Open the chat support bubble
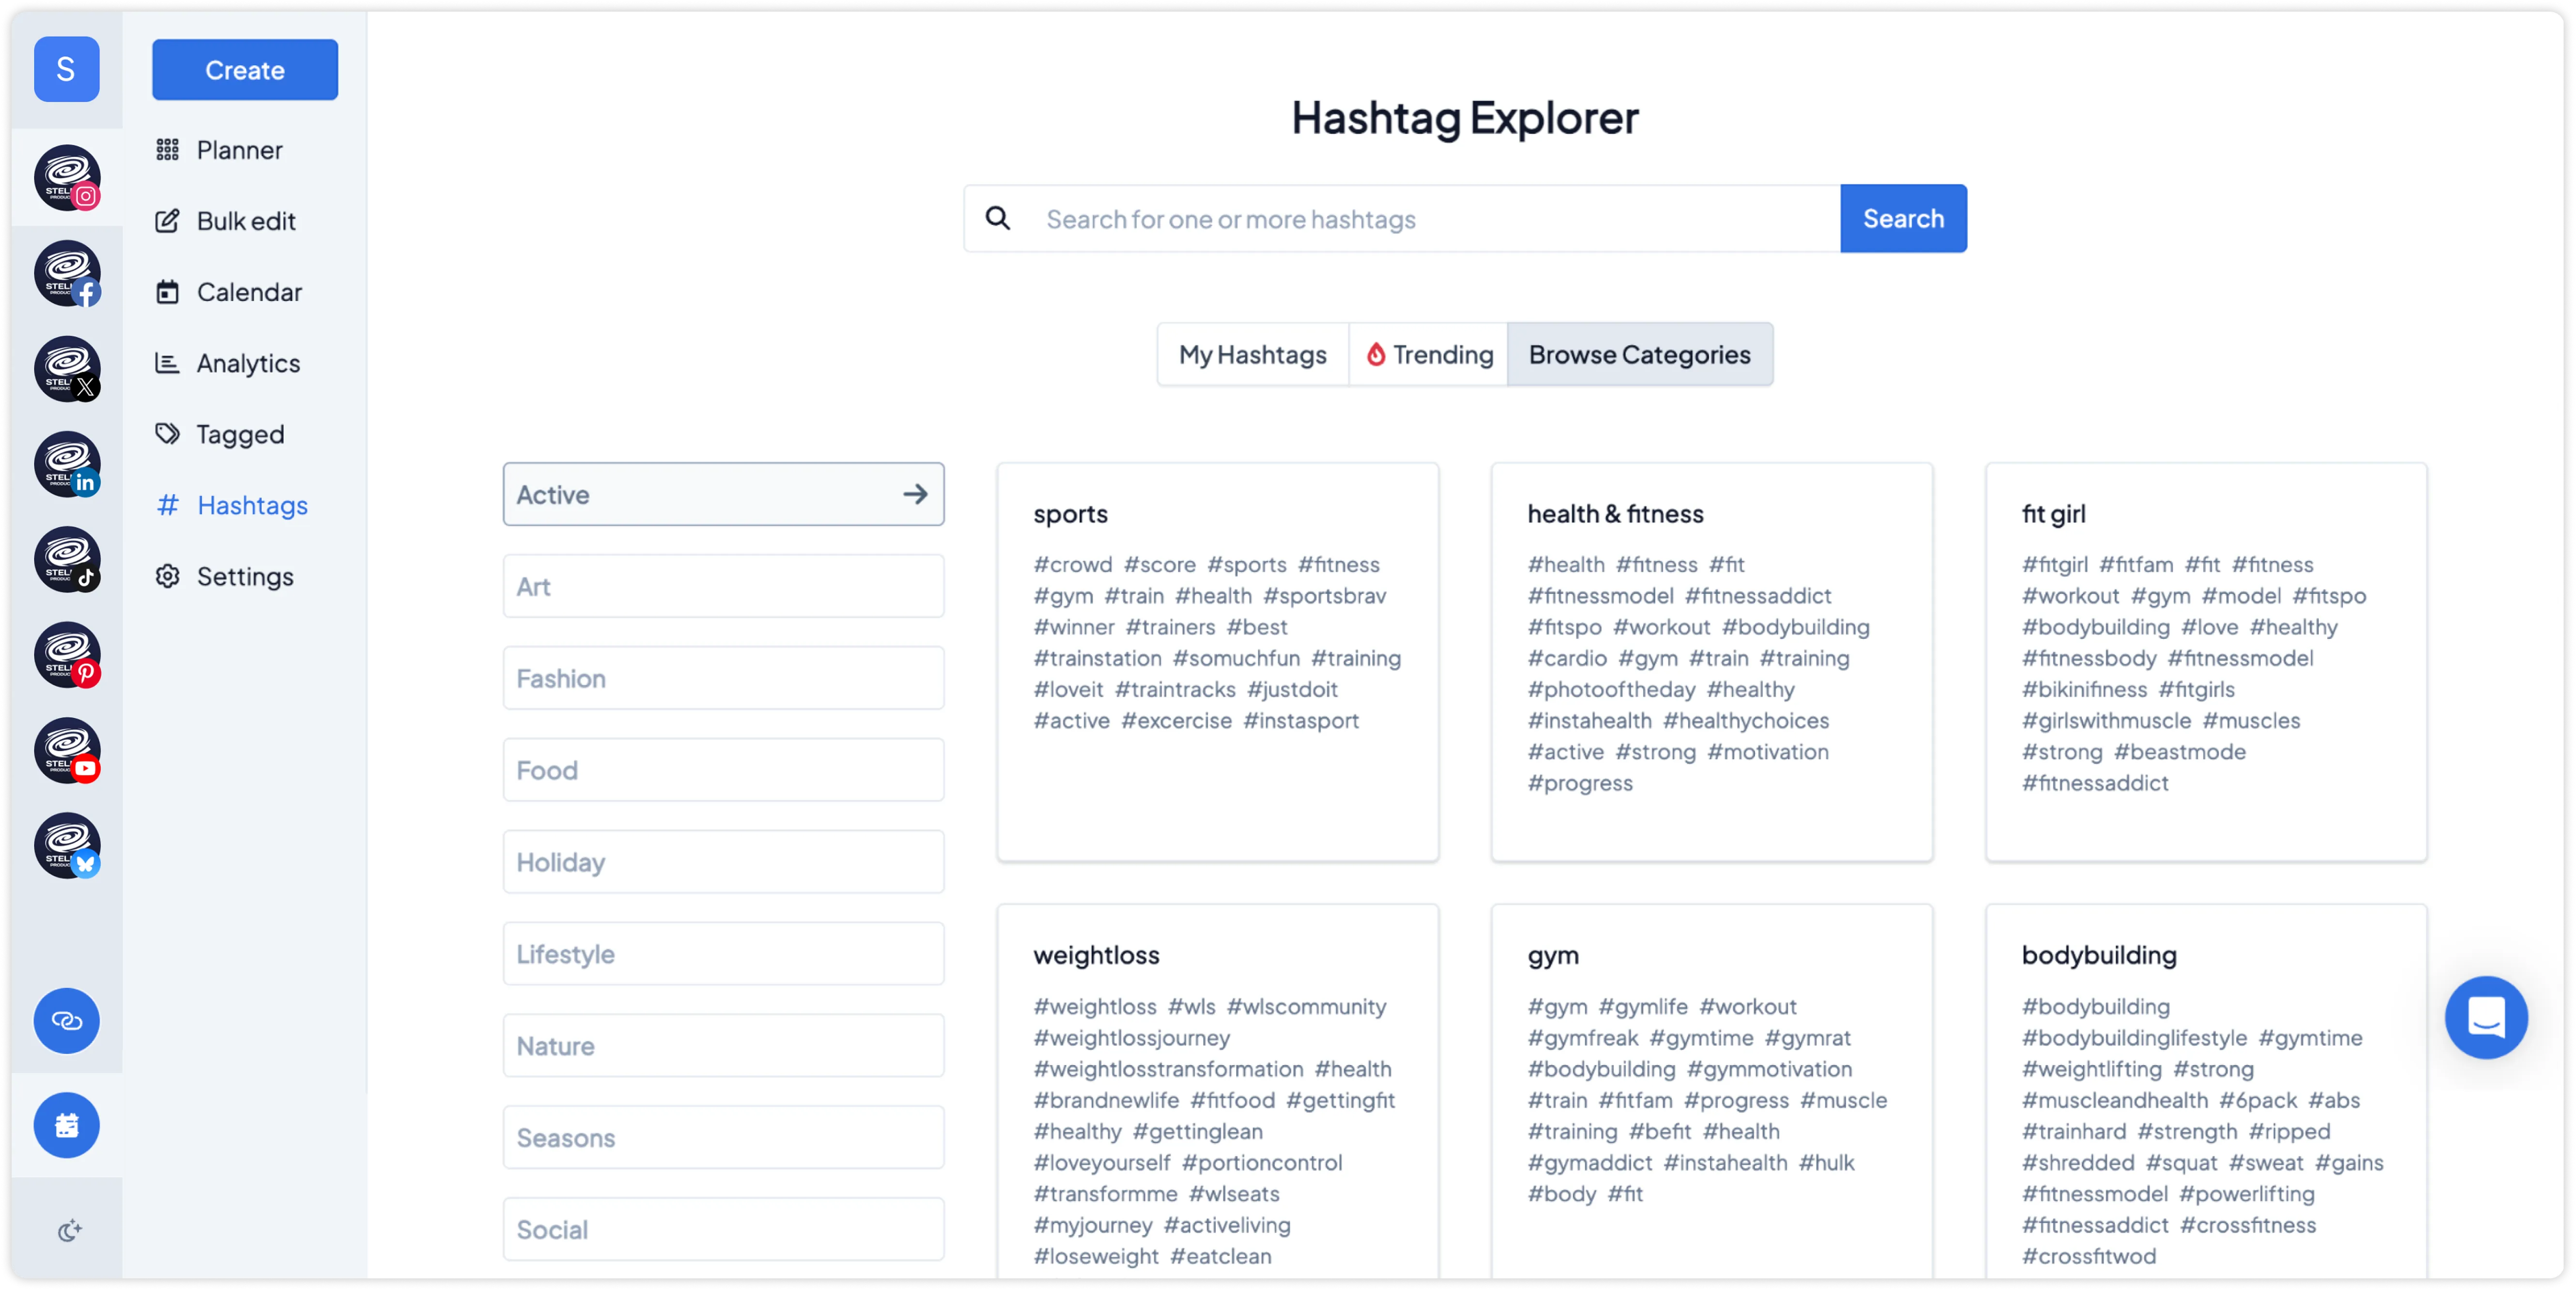The image size is (2576, 1290). [2485, 1018]
